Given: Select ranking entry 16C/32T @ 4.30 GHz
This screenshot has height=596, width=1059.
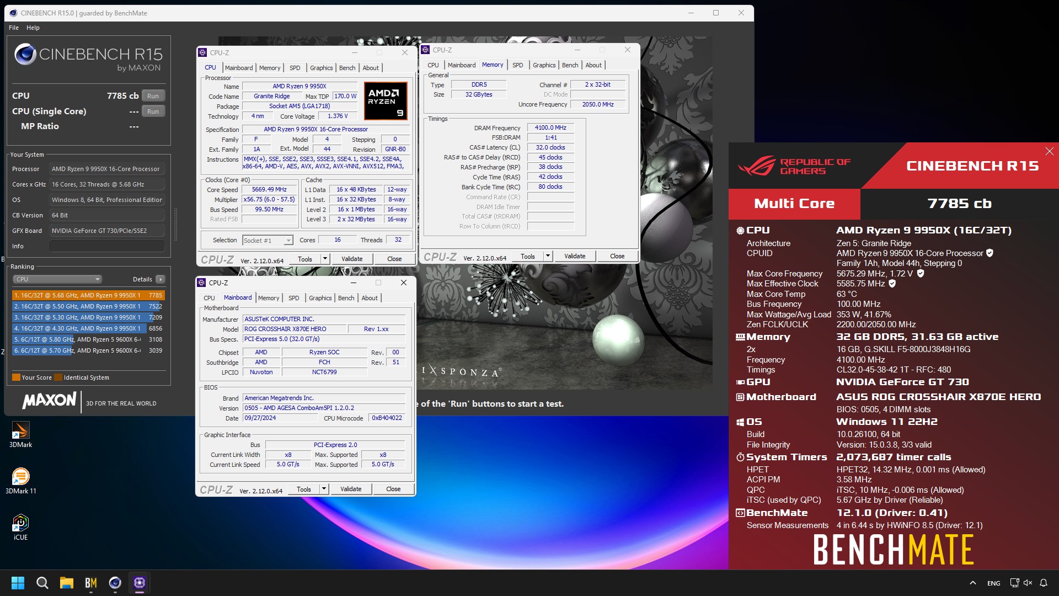Looking at the screenshot, I should (88, 328).
